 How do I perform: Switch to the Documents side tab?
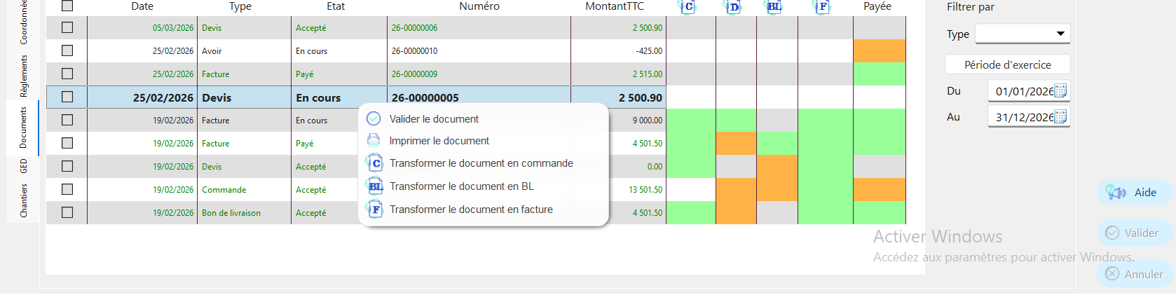23,127
